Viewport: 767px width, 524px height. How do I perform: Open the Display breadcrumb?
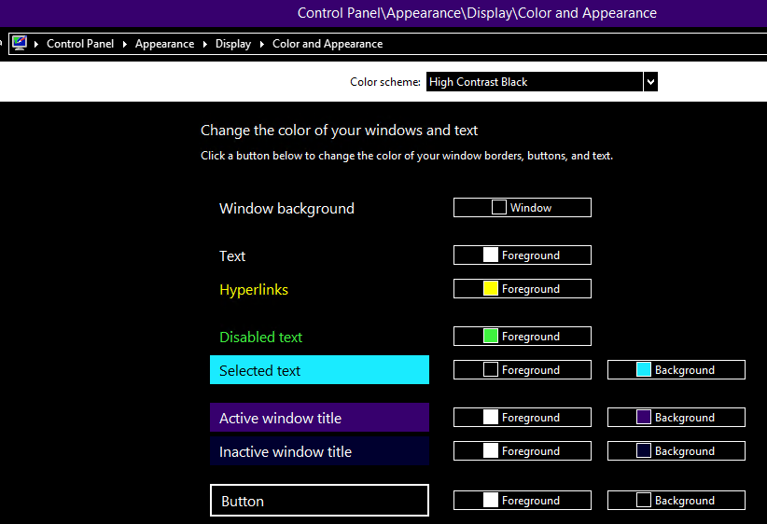pyautogui.click(x=233, y=44)
